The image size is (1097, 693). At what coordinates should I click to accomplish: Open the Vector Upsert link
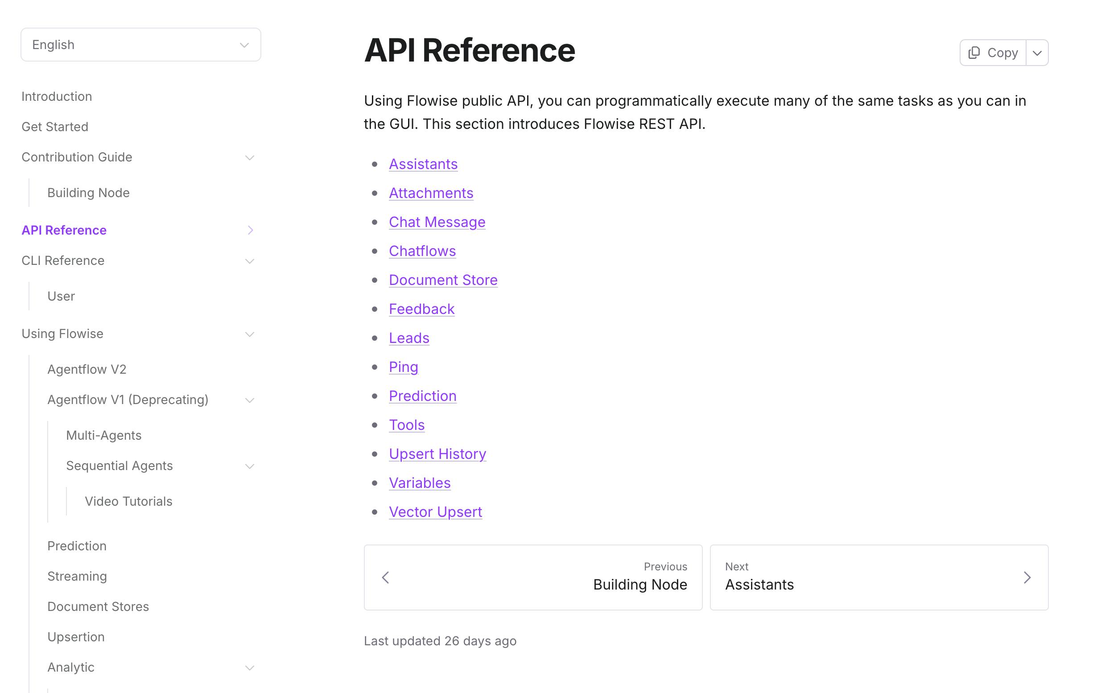pos(435,511)
